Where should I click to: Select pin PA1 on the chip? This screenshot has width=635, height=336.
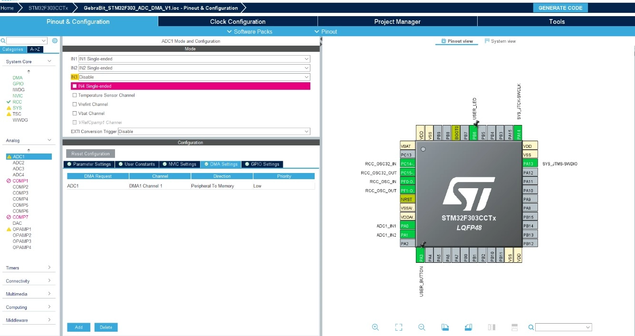coord(408,235)
